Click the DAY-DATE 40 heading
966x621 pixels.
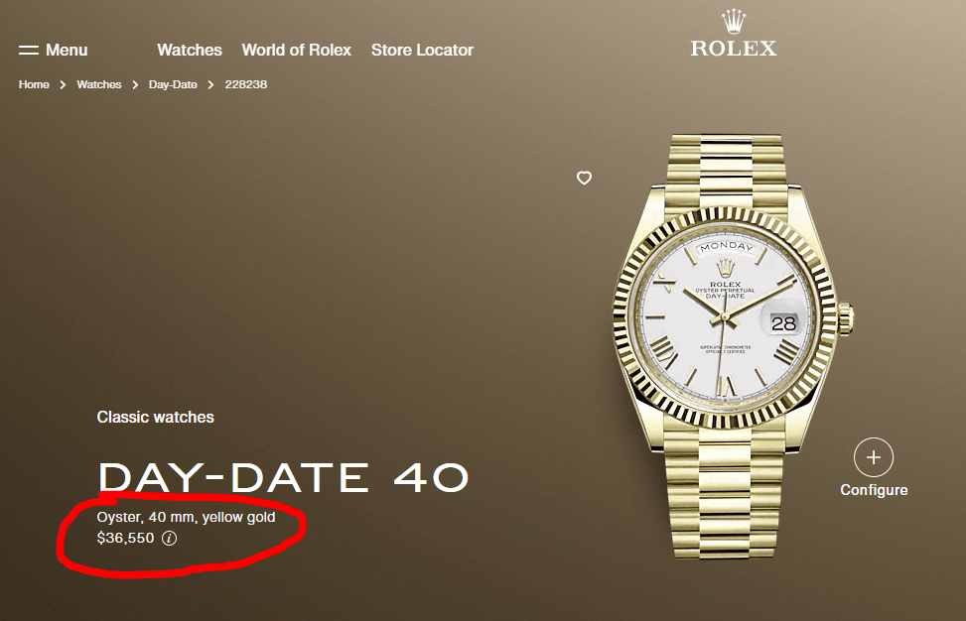[283, 477]
